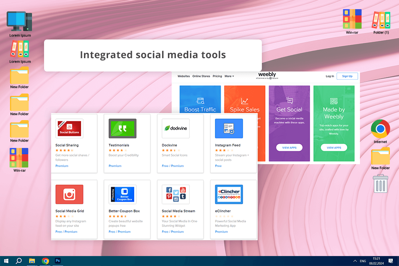
Task: Click Free / Premium under Social Media Stream
Action: 173,232
